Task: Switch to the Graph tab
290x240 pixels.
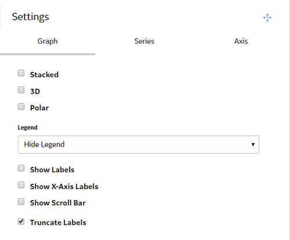Action: pos(48,41)
